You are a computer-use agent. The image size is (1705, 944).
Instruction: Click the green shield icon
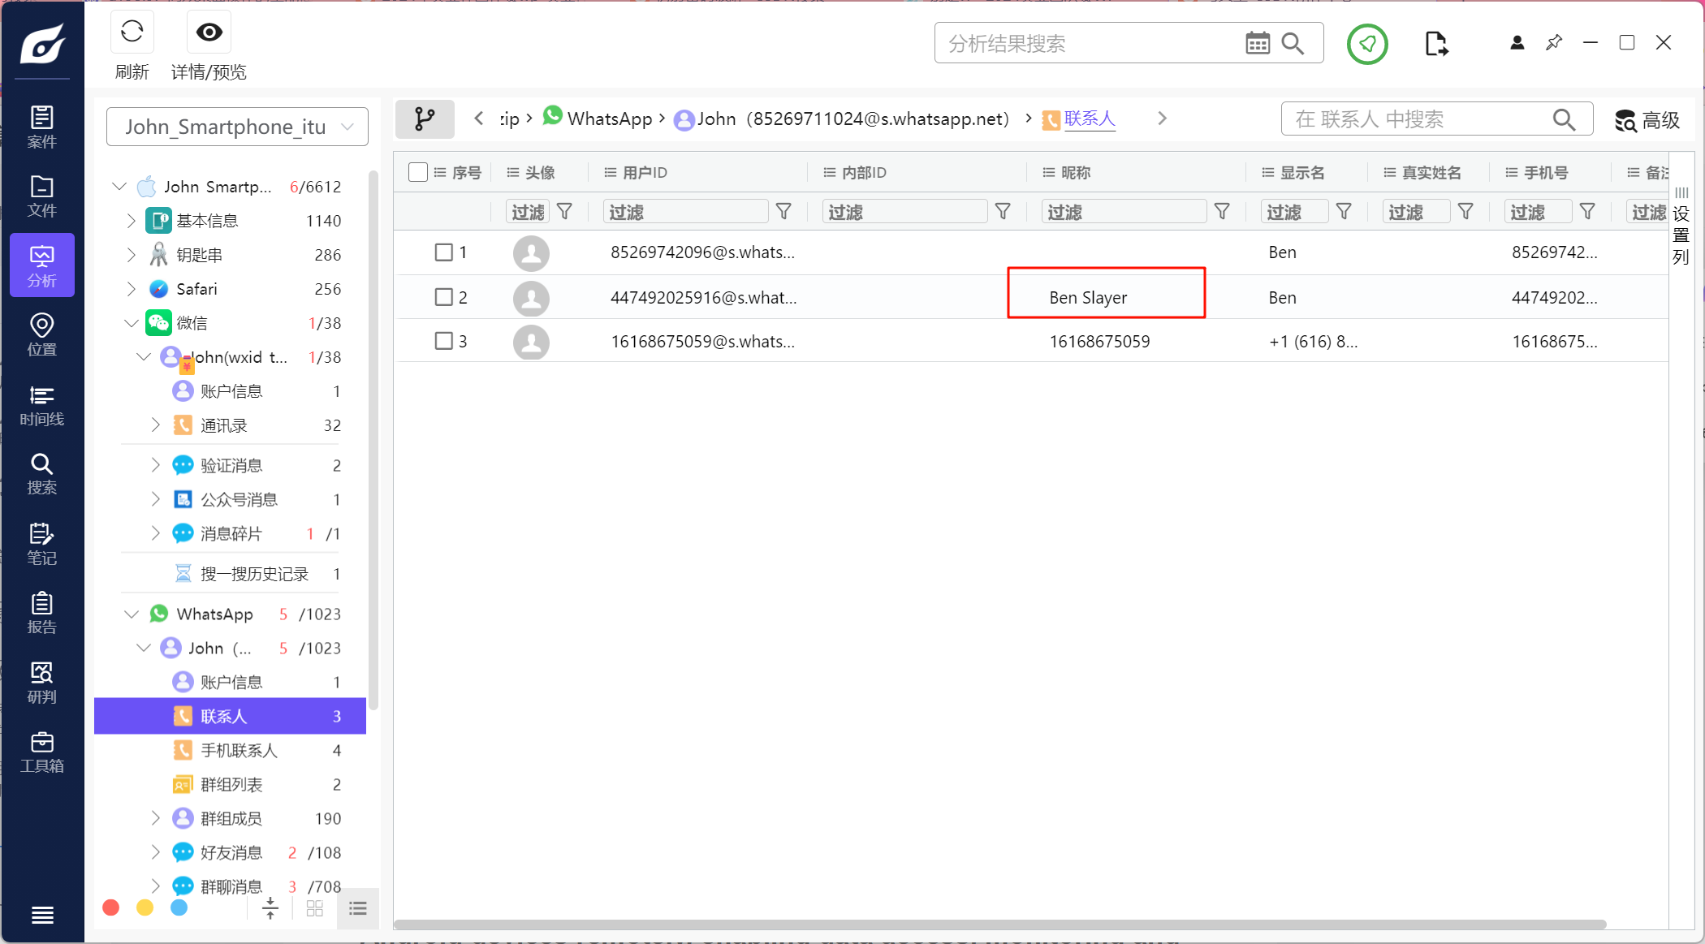(1367, 44)
